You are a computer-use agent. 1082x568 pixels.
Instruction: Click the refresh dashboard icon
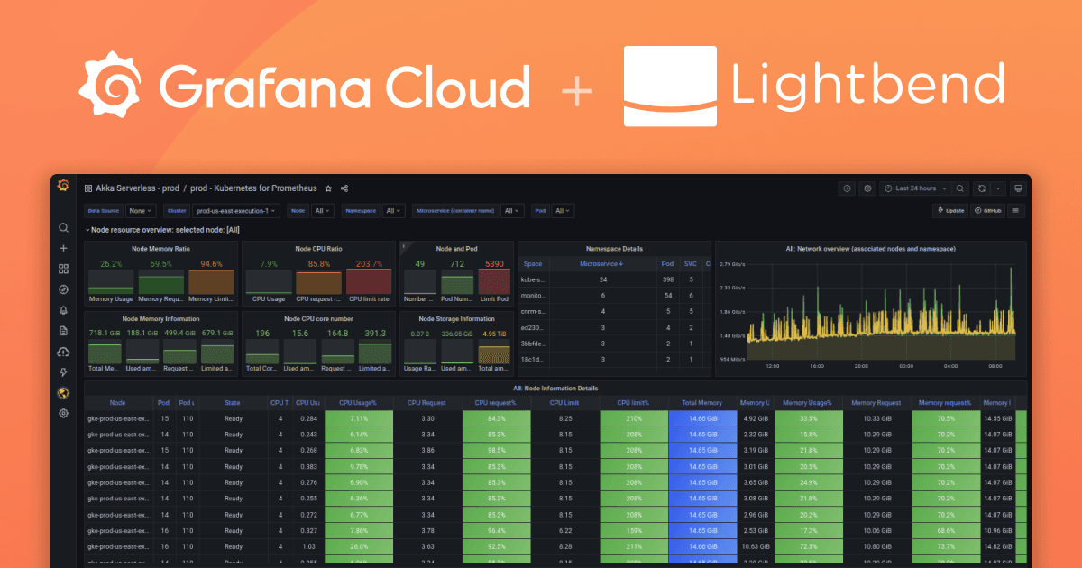coord(982,188)
